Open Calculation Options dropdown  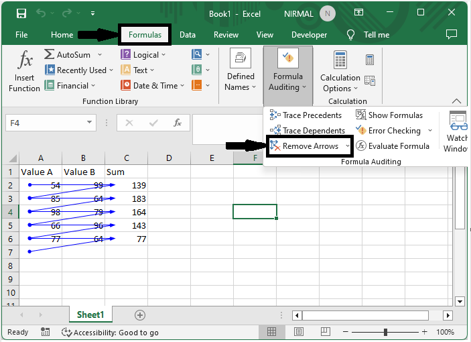click(340, 72)
